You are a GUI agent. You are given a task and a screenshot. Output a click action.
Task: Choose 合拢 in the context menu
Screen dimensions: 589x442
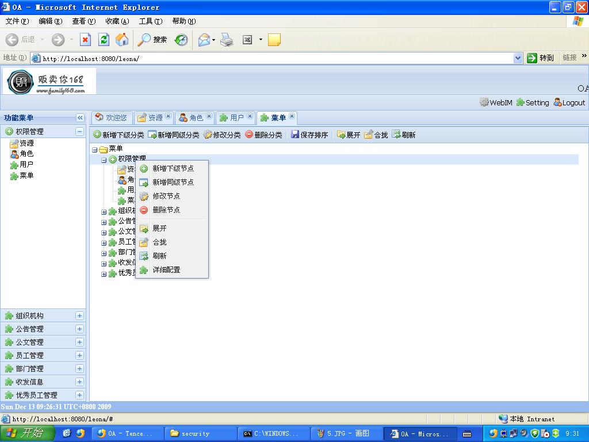(x=171, y=242)
